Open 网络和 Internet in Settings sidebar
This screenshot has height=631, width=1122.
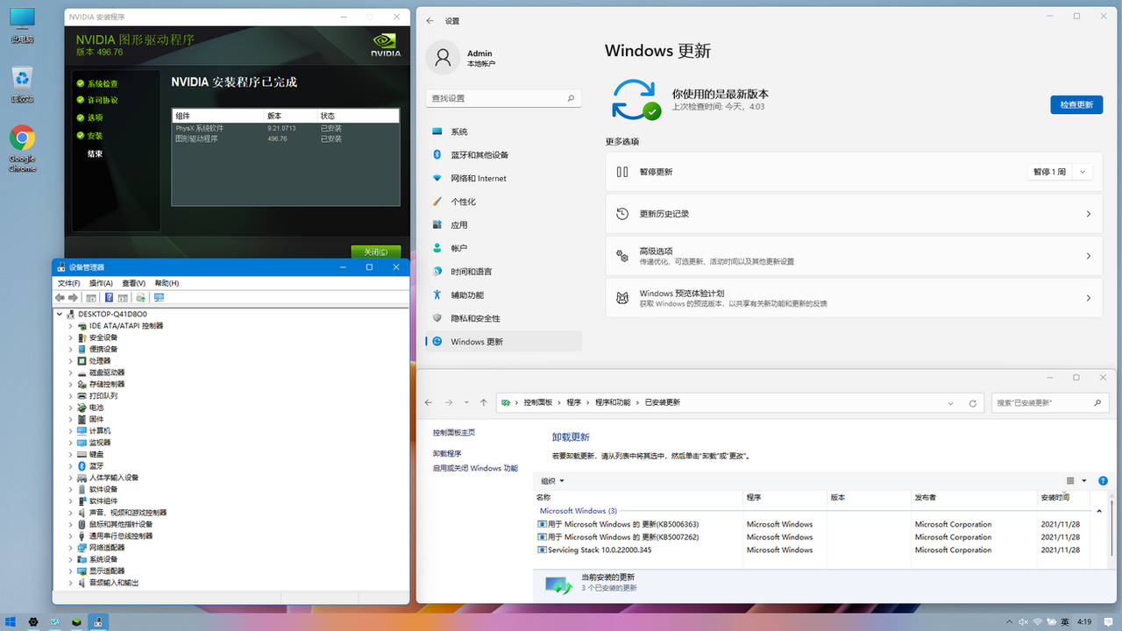[503, 178]
